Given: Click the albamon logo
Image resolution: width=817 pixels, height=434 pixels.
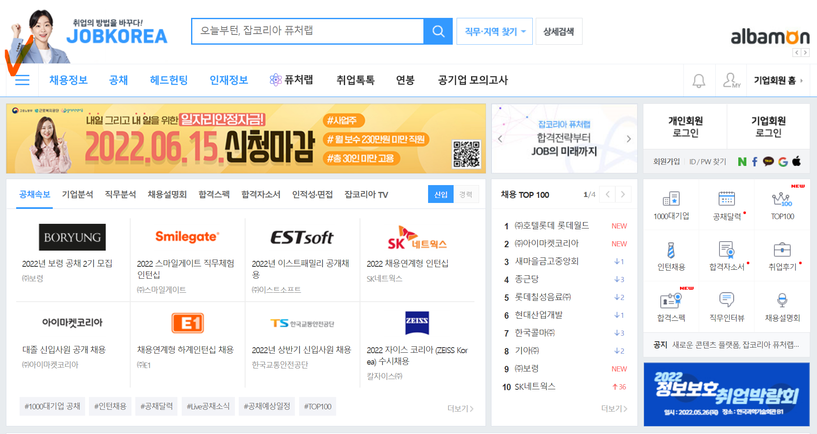Looking at the screenshot, I should click(770, 37).
